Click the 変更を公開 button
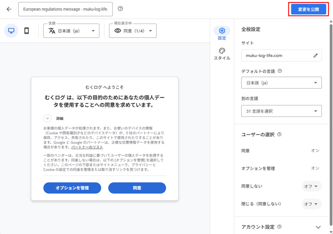 point(308,9)
